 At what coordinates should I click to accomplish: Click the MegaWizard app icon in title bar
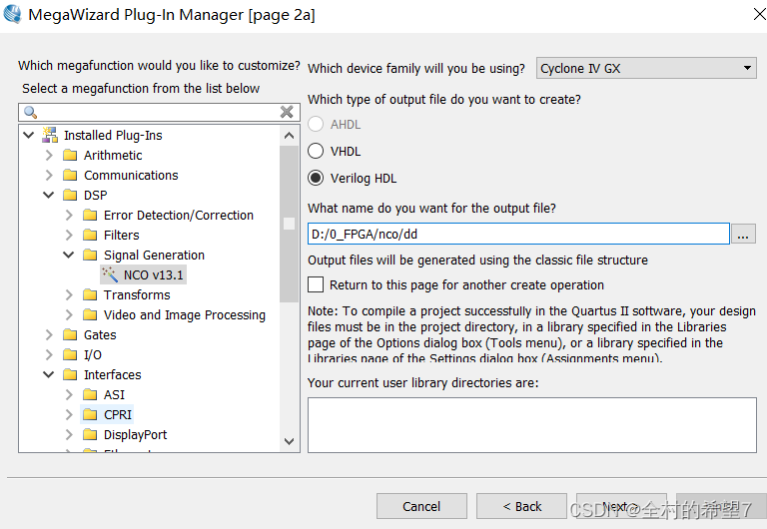[x=12, y=14]
